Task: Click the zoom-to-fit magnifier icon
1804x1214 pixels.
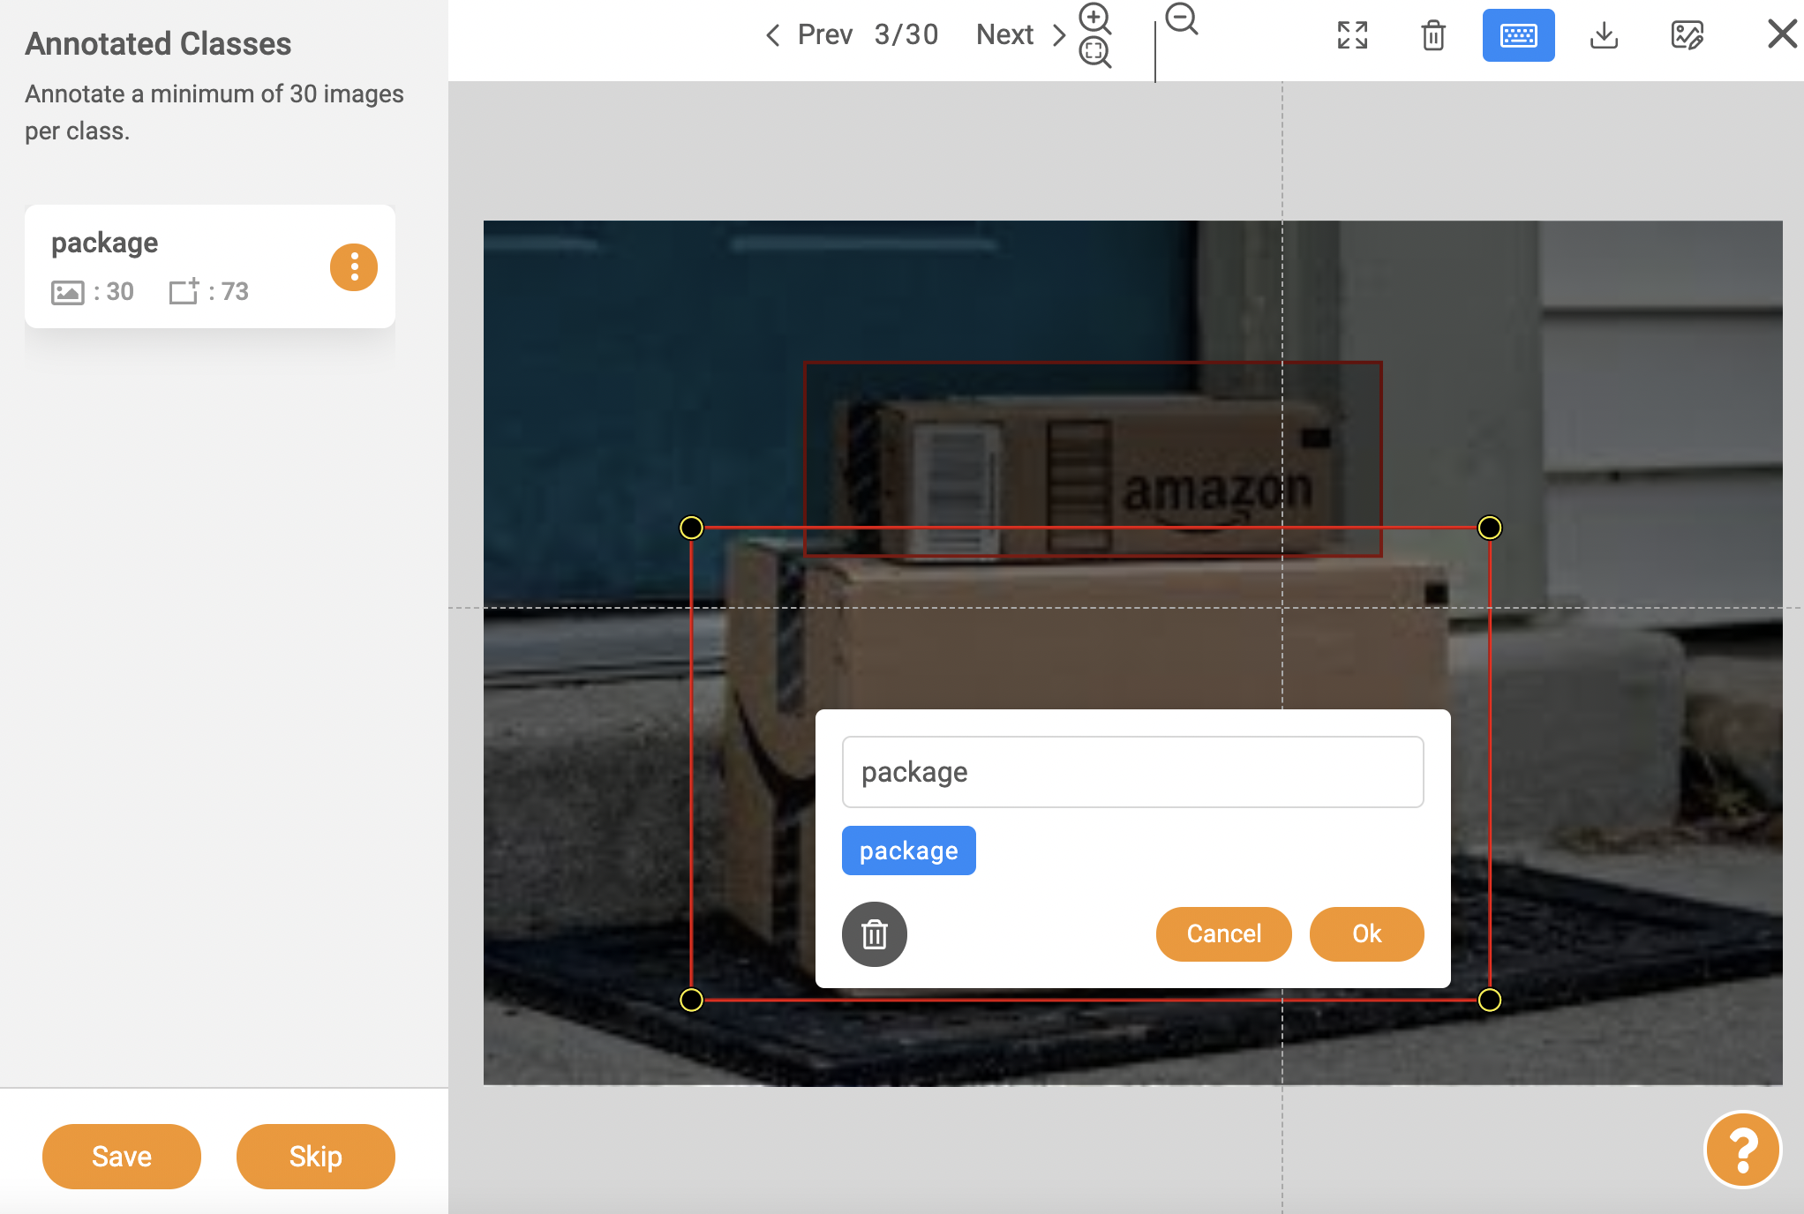Action: [1094, 52]
